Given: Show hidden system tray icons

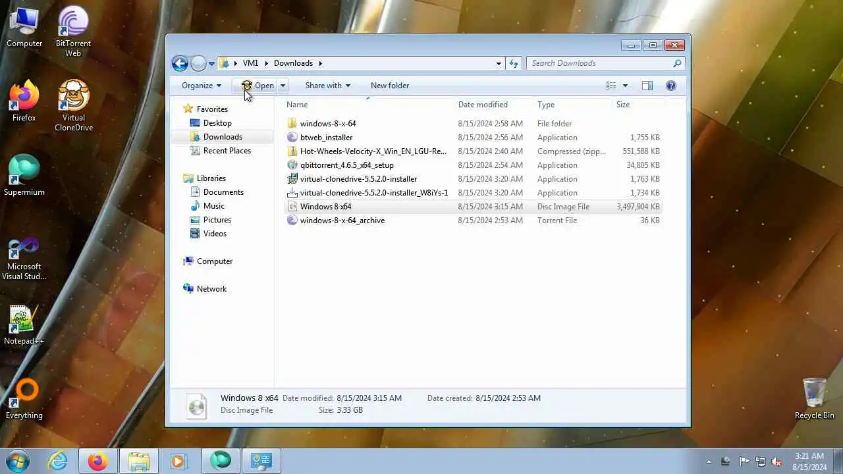Looking at the screenshot, I should (x=709, y=461).
